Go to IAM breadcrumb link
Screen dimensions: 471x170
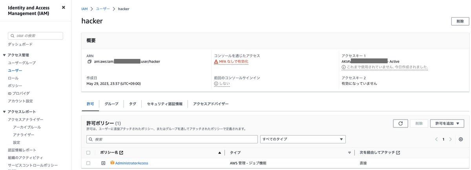[x=84, y=9]
